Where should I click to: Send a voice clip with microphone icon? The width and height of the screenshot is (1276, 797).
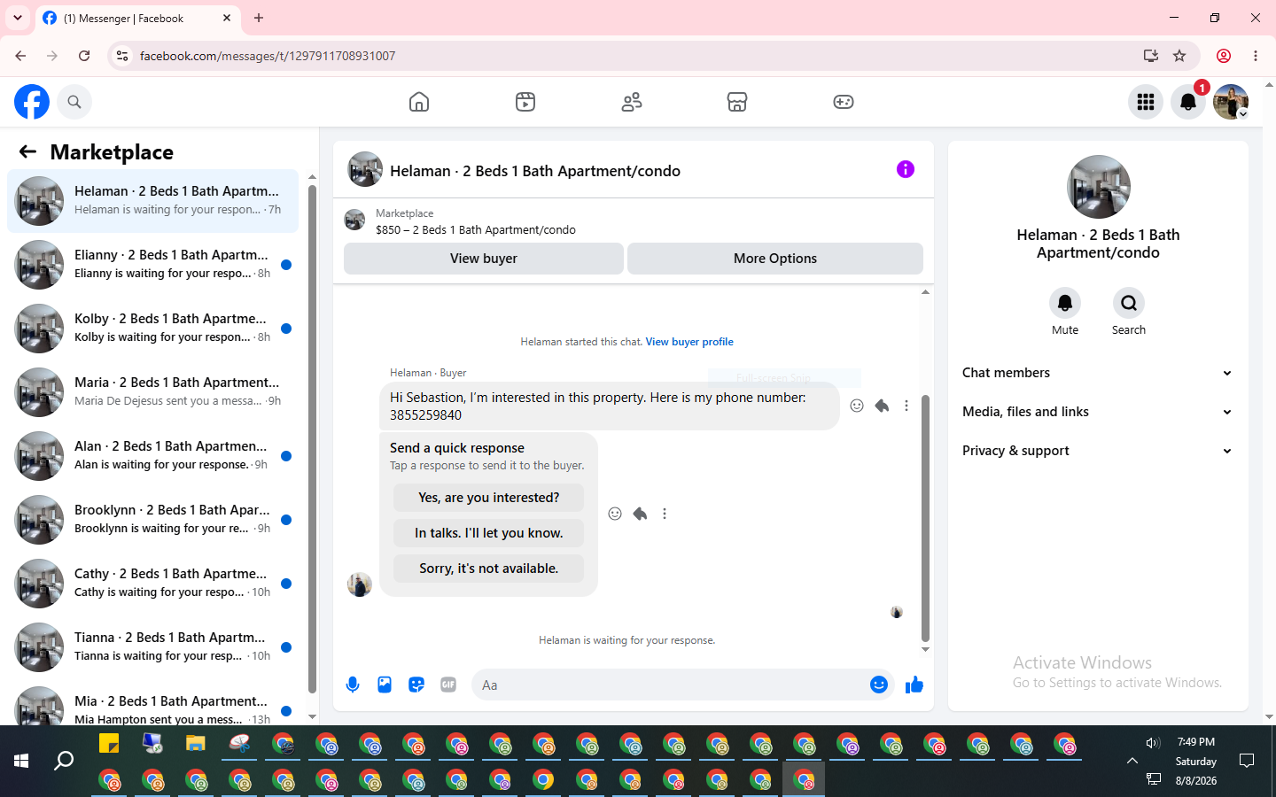click(353, 685)
